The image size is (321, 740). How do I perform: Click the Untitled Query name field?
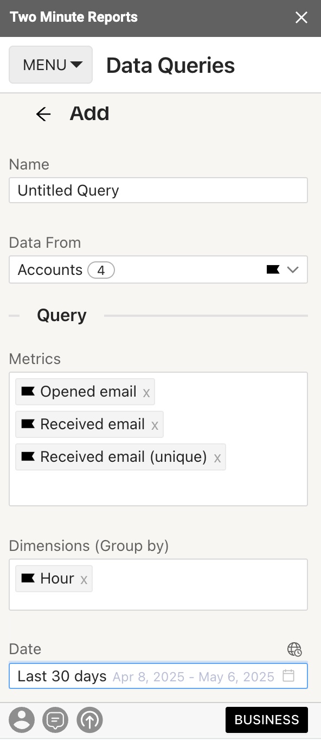[158, 190]
